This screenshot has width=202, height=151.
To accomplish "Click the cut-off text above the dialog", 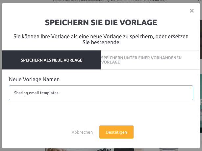I will coord(110,1).
